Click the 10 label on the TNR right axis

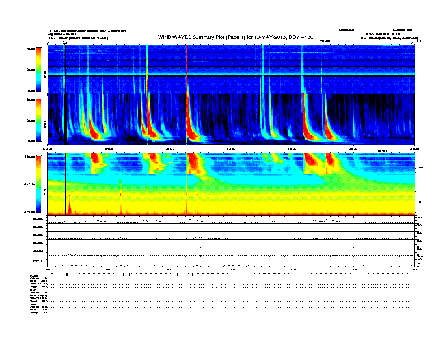pyautogui.click(x=420, y=202)
